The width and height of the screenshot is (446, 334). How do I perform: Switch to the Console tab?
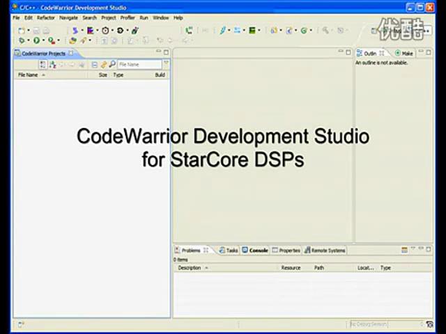pos(255,250)
